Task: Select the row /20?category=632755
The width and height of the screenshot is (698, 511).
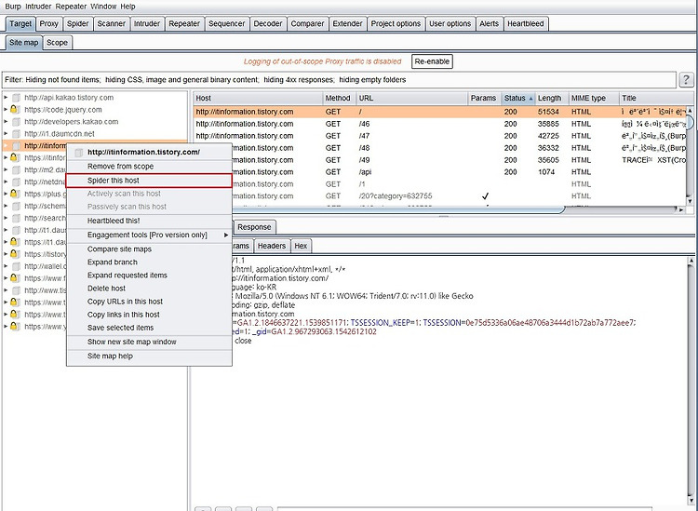Action: [440, 195]
